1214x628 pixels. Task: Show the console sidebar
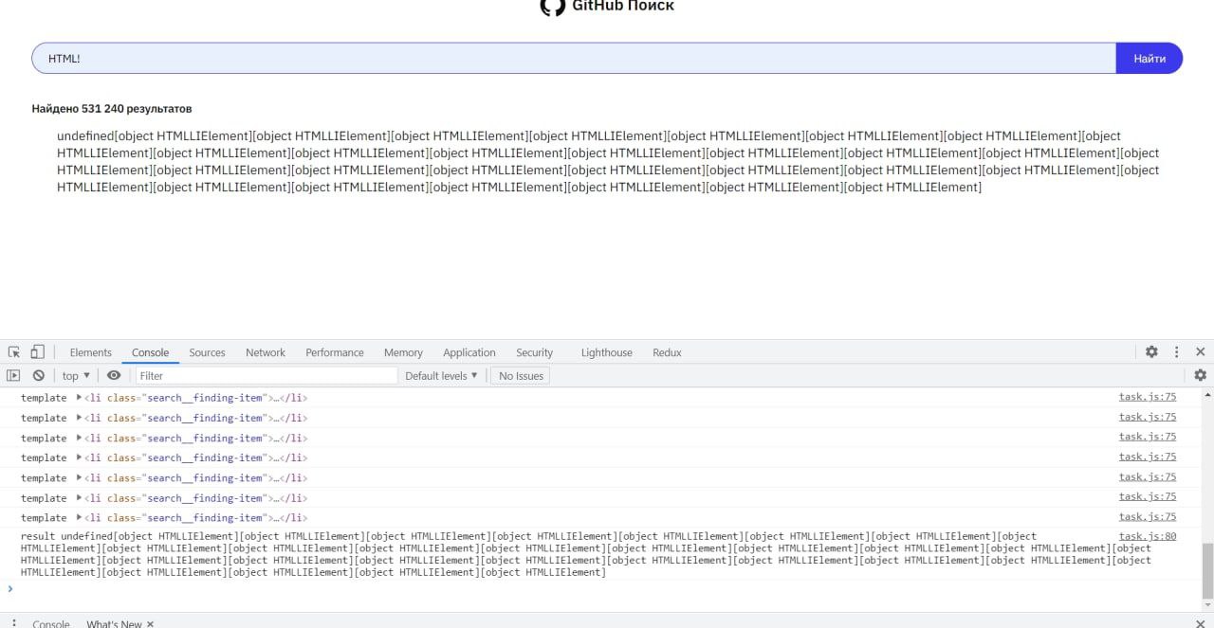click(x=13, y=376)
